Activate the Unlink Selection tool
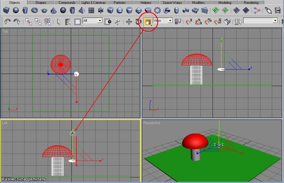This screenshot has height=183, width=284. pos(38,22)
